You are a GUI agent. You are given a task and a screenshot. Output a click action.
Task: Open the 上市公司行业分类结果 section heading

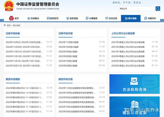(x=123, y=33)
